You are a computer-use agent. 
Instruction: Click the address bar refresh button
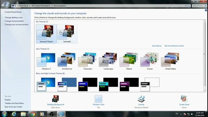189,6
